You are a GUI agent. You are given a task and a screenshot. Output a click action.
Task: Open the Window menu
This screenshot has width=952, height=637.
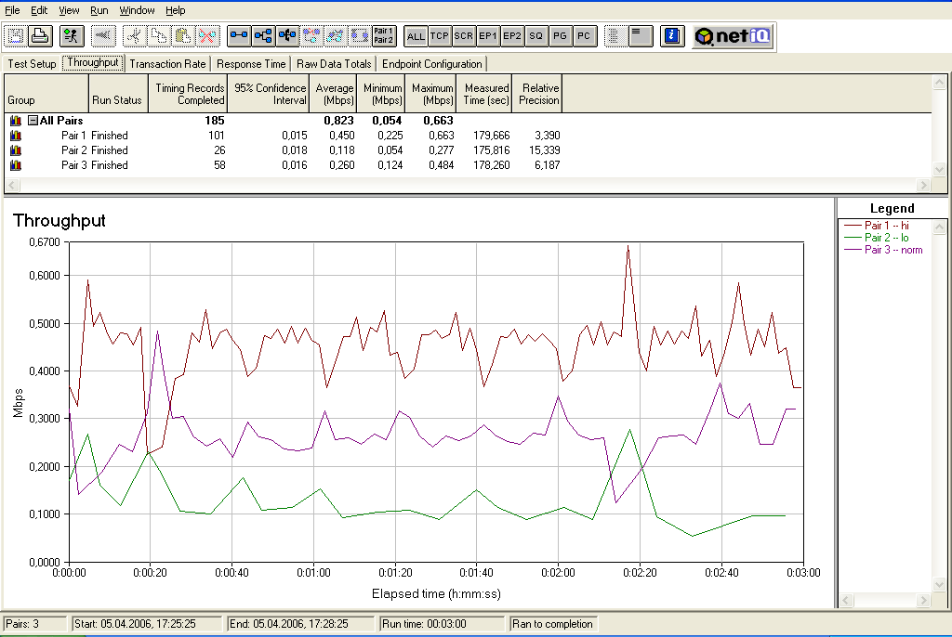[138, 10]
